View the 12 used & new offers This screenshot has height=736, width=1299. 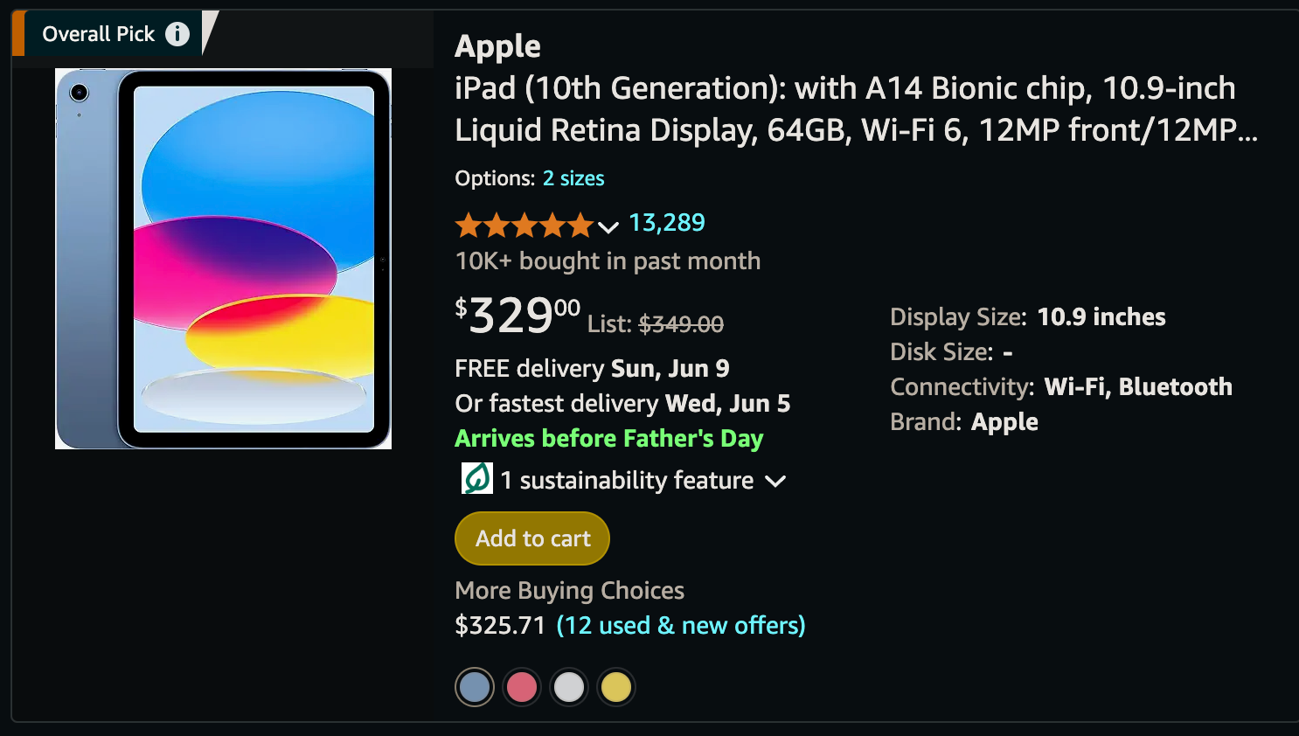click(x=681, y=625)
